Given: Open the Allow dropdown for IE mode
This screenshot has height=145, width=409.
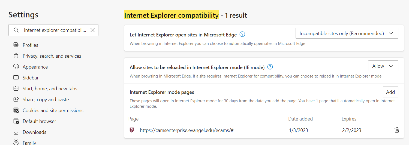Looking at the screenshot, I should coord(383,66).
